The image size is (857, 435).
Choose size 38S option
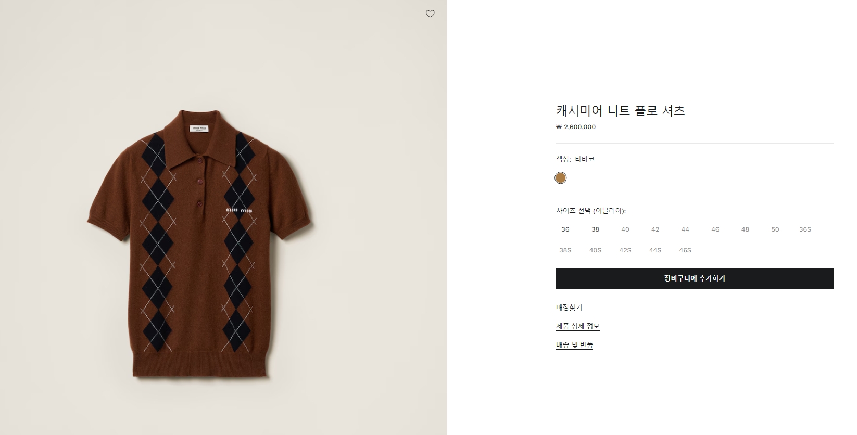pyautogui.click(x=565, y=250)
